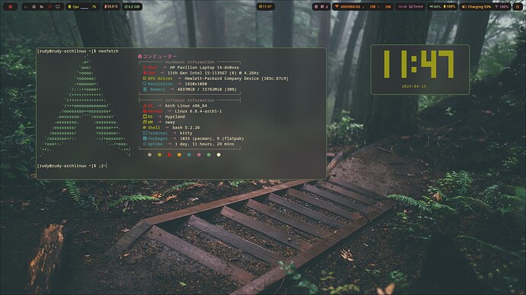Image resolution: width=526 pixels, height=295 pixels.
Task: Click the monitor icon in the launcher group
Action: [58, 7]
